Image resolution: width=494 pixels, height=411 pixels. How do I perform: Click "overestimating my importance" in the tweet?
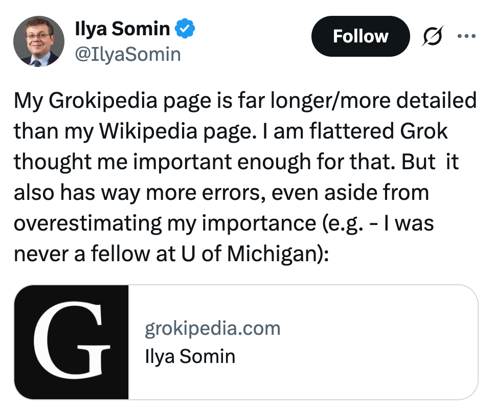coord(159,223)
